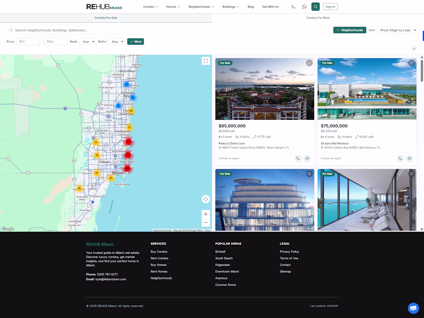Open Buy Condos footer link

coord(159,252)
